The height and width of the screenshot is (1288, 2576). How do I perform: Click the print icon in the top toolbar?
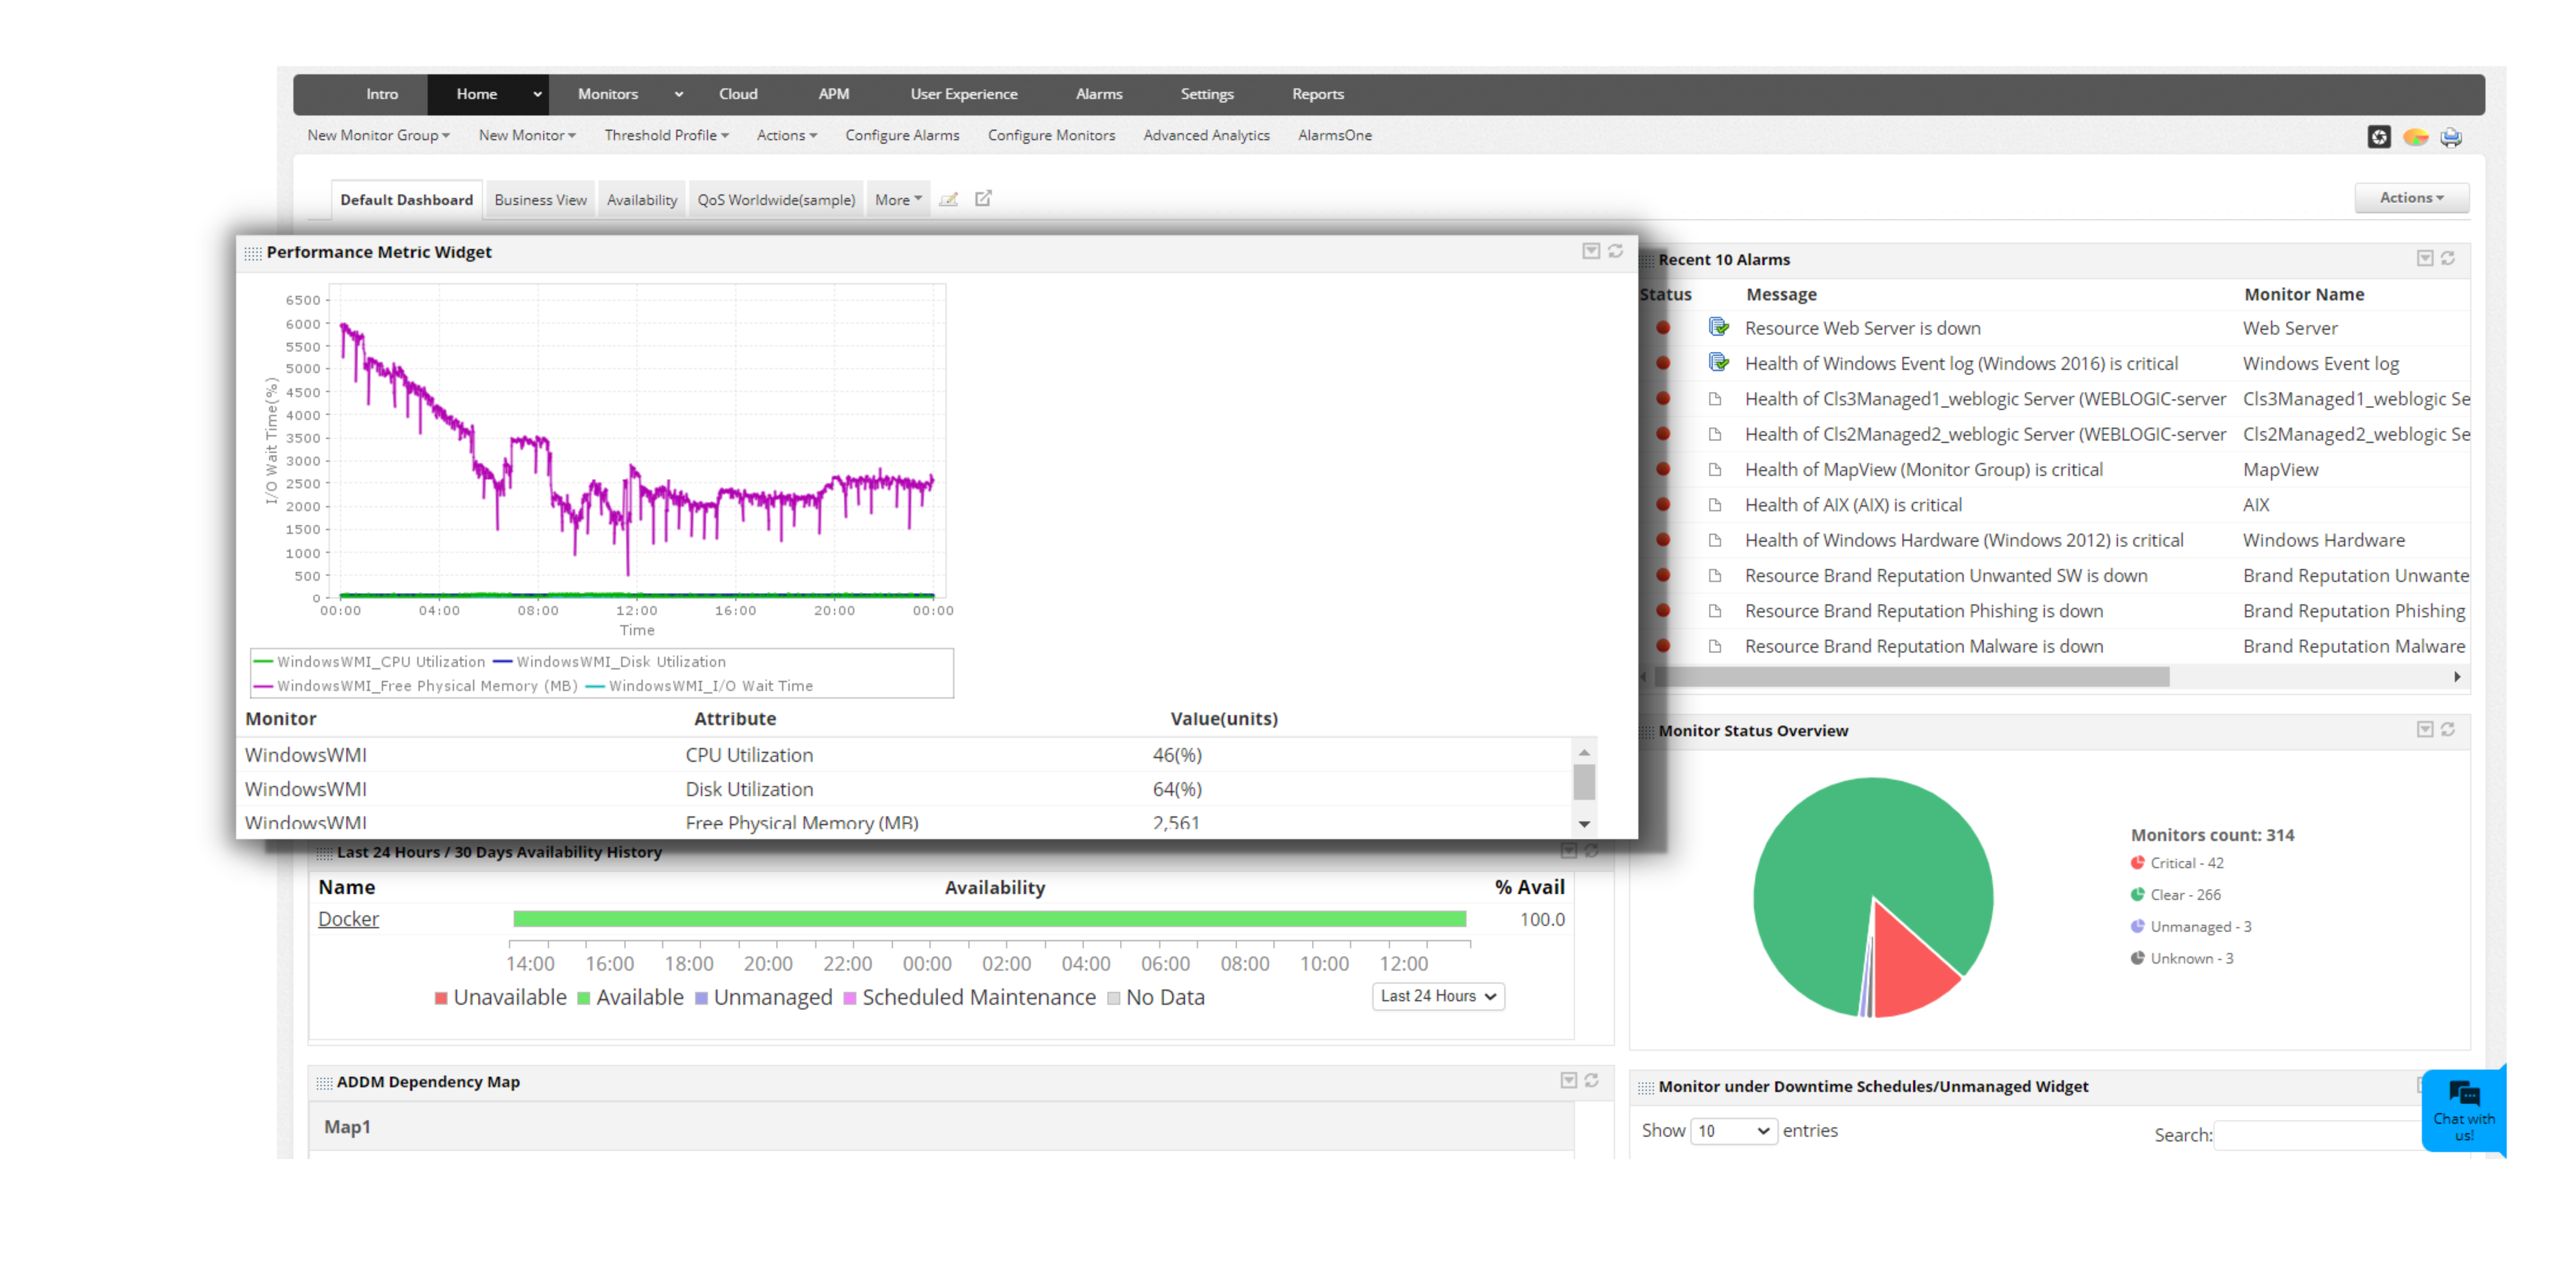tap(2451, 137)
